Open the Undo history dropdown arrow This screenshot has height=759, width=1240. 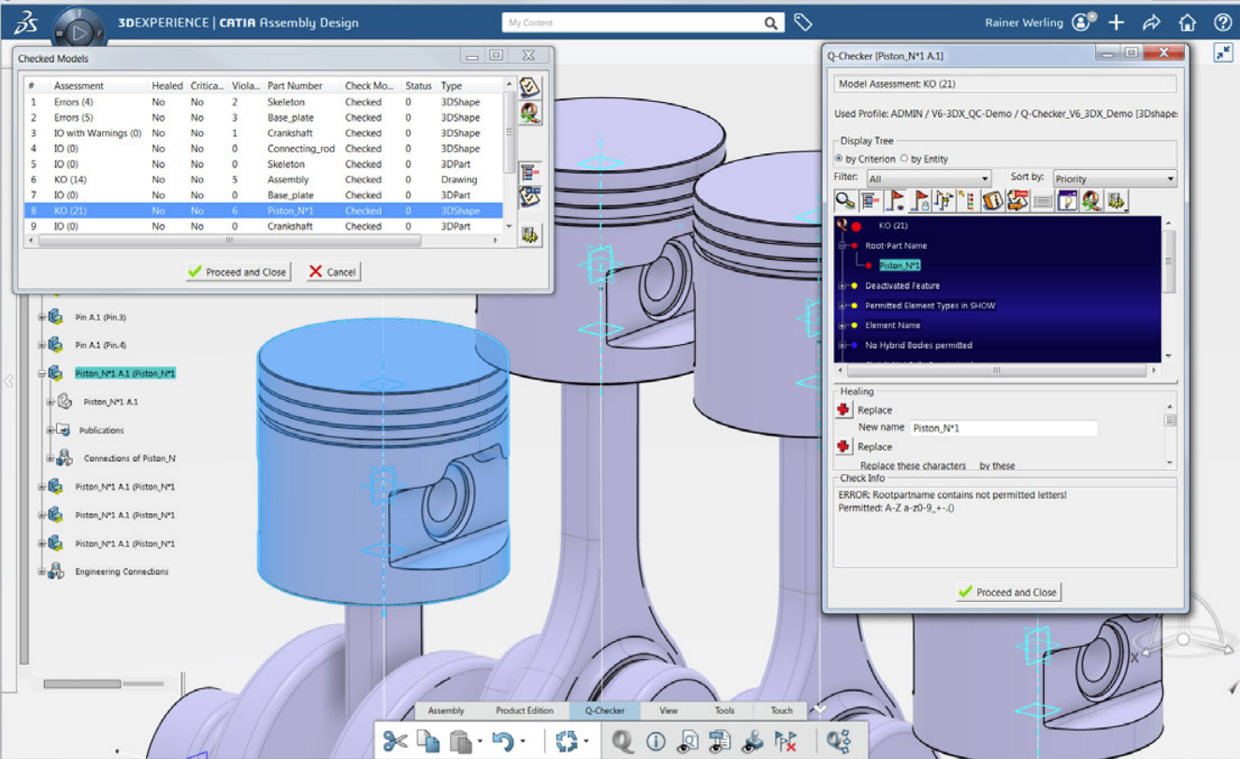(x=522, y=742)
